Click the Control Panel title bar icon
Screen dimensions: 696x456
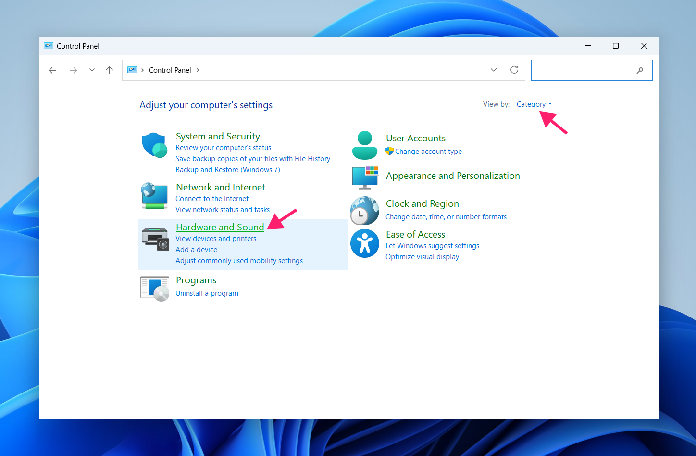coord(49,46)
